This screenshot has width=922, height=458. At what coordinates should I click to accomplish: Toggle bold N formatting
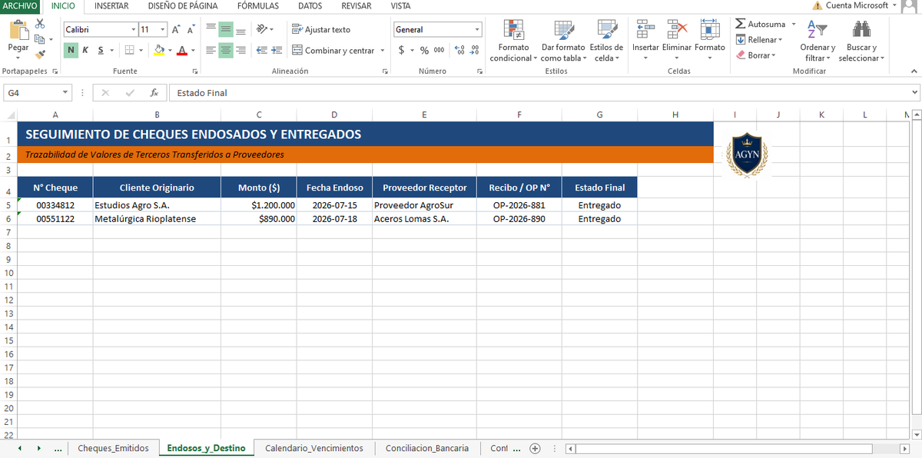pyautogui.click(x=71, y=51)
